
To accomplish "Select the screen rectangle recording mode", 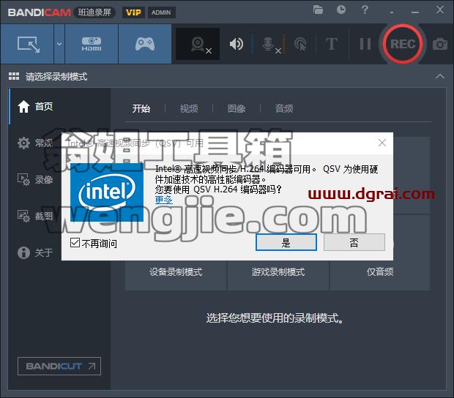I will tap(27, 44).
